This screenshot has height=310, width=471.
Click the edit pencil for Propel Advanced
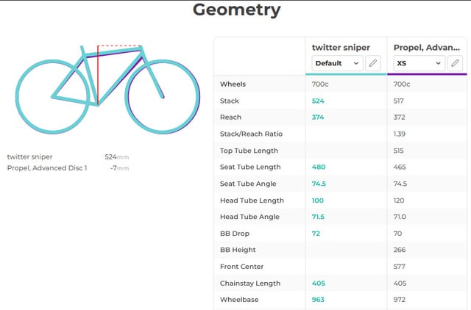click(456, 63)
